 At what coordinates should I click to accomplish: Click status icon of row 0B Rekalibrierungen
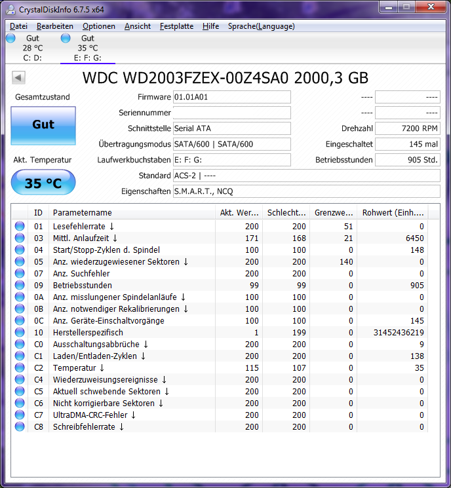[x=20, y=309]
